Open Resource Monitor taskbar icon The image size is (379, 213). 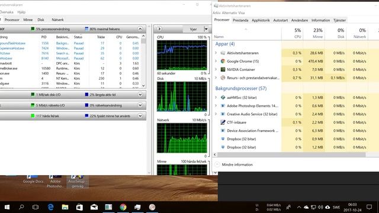(152, 207)
